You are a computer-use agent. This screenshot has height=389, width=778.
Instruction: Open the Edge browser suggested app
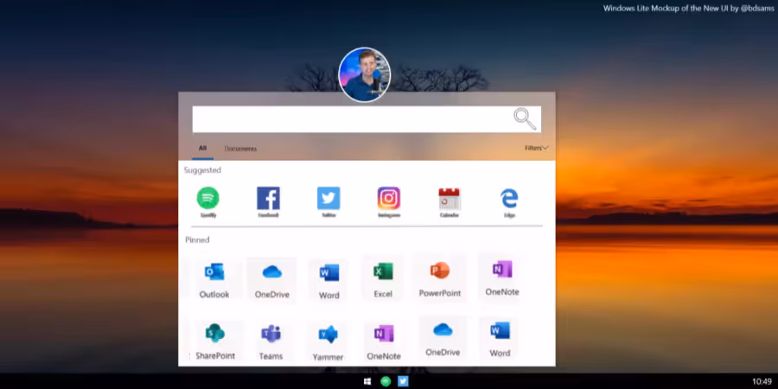pos(509,202)
